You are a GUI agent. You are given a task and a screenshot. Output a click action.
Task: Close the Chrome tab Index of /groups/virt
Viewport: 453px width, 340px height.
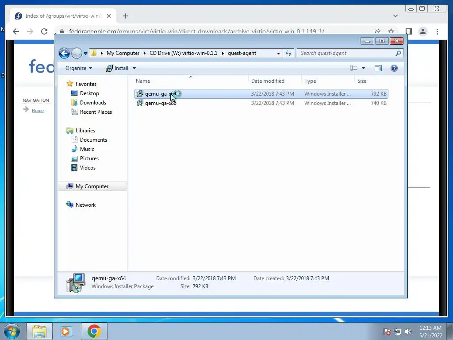(x=109, y=16)
